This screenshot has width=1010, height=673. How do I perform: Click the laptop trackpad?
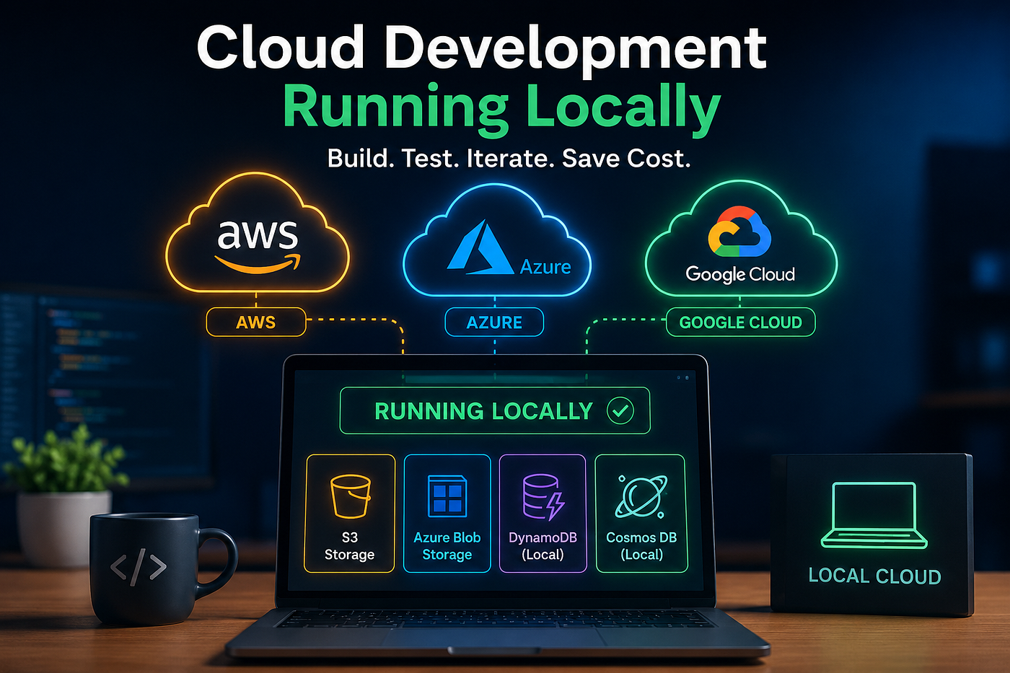[x=494, y=638]
